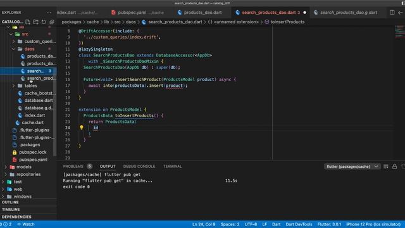This screenshot has width=405, height=228.
Task: Click the go back arrow icon
Action: coord(401,13)
